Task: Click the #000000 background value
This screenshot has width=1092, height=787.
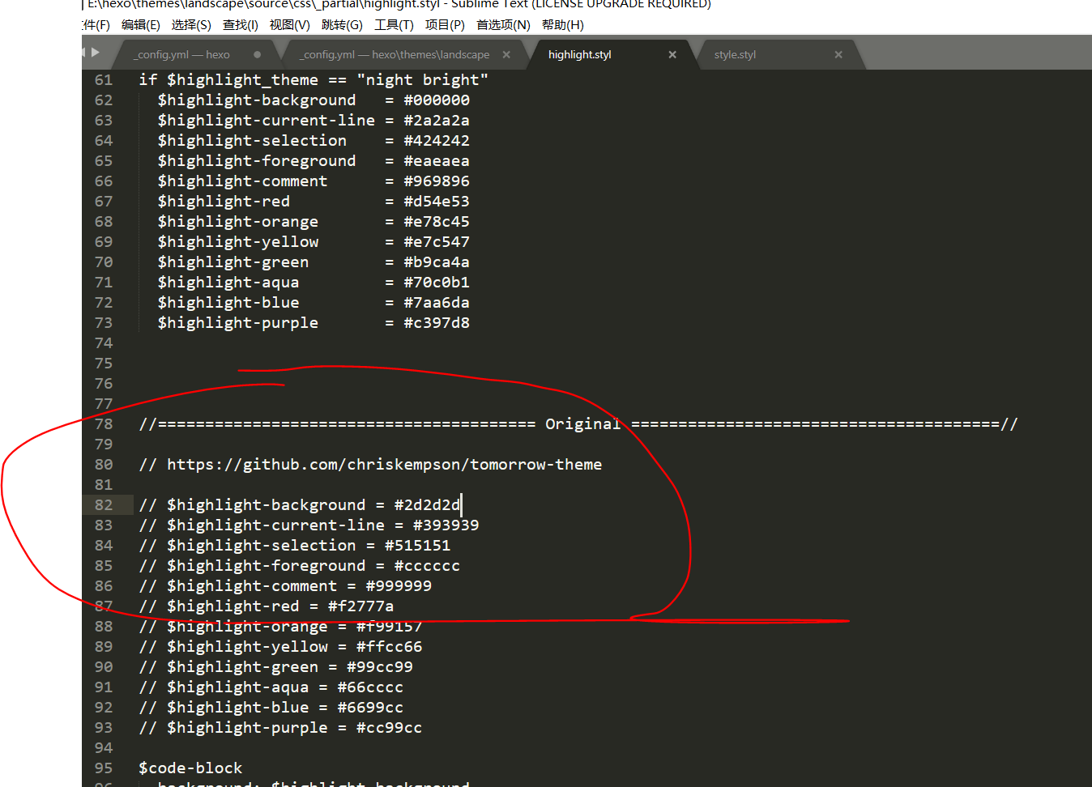Action: coord(437,100)
